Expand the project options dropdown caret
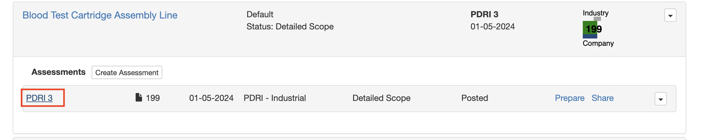The height and width of the screenshot is (140, 702). click(670, 15)
